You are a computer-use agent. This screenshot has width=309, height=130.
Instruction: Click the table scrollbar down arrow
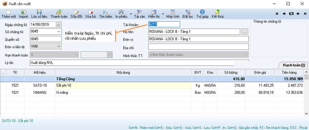307,114
